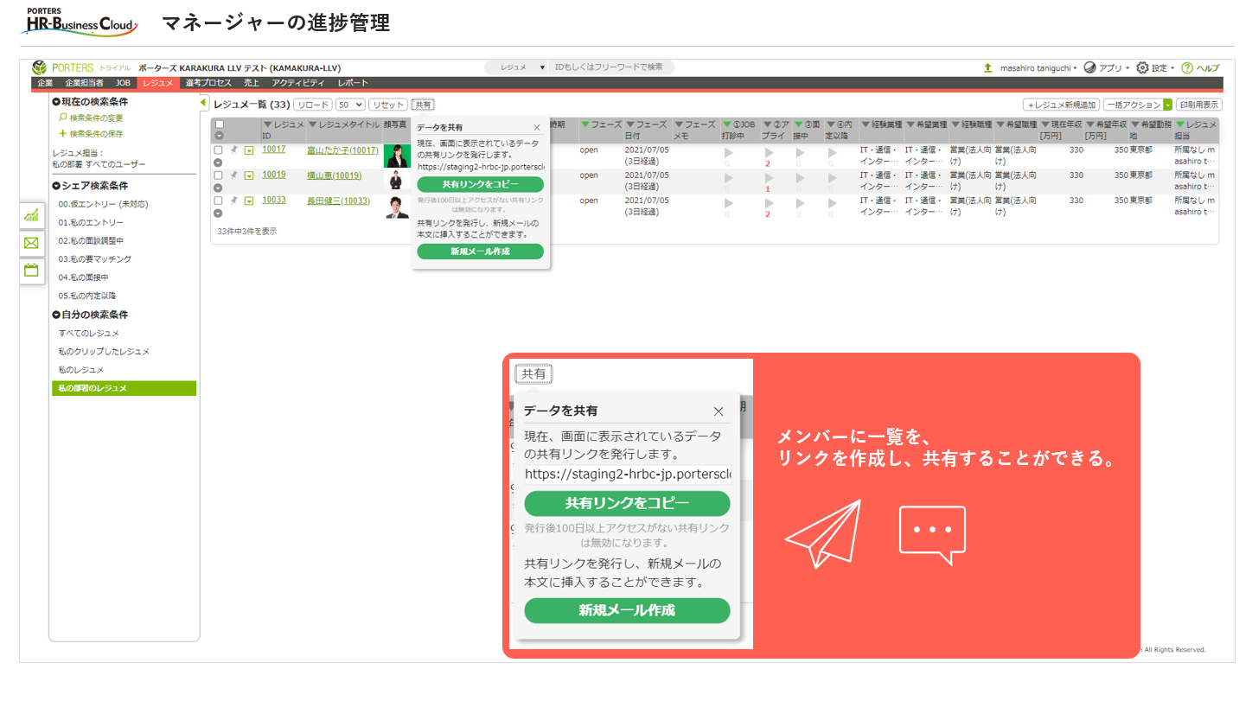The width and height of the screenshot is (1252, 701).
Task: Open the レジュメ search category dropdown
Action: tap(516, 67)
